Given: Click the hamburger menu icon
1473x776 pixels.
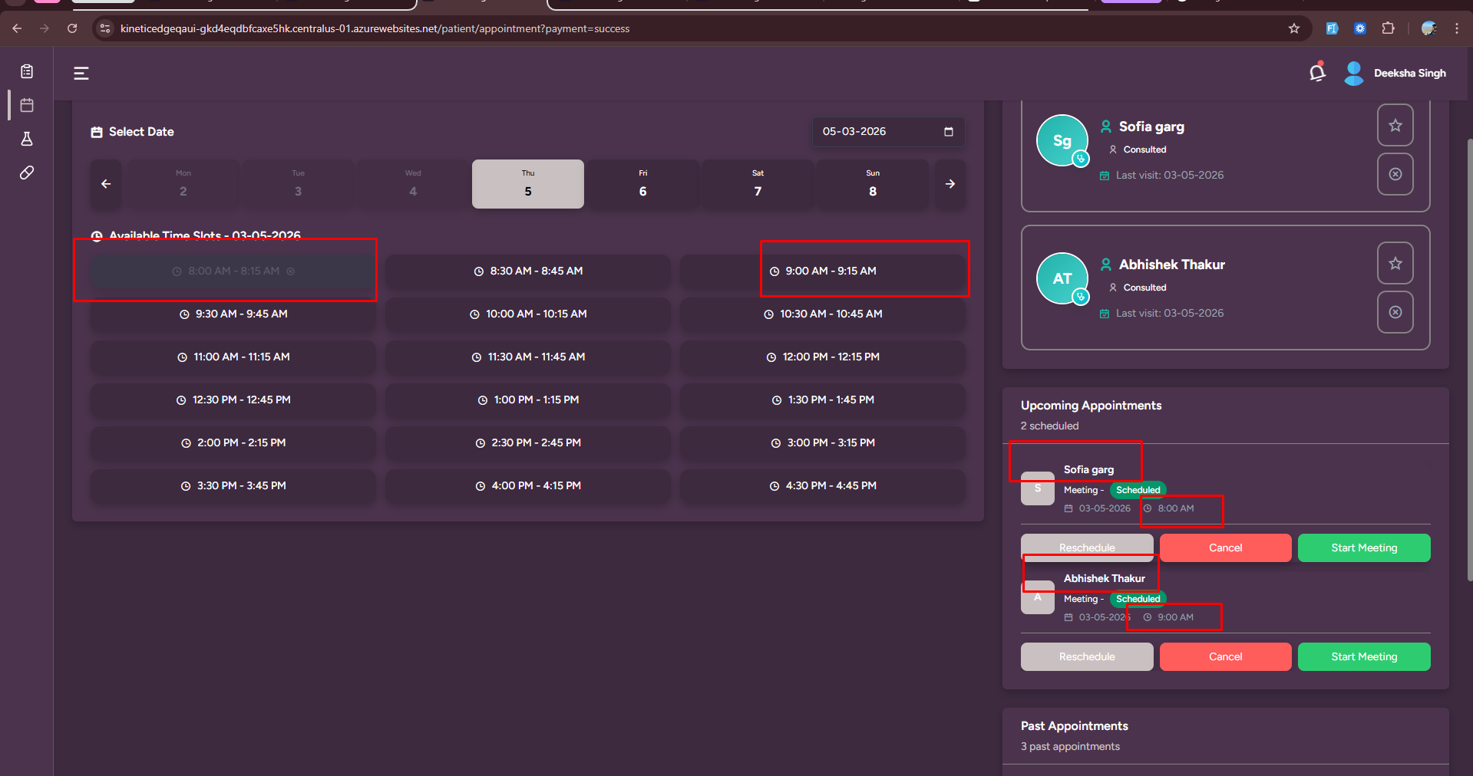Looking at the screenshot, I should click(x=81, y=73).
